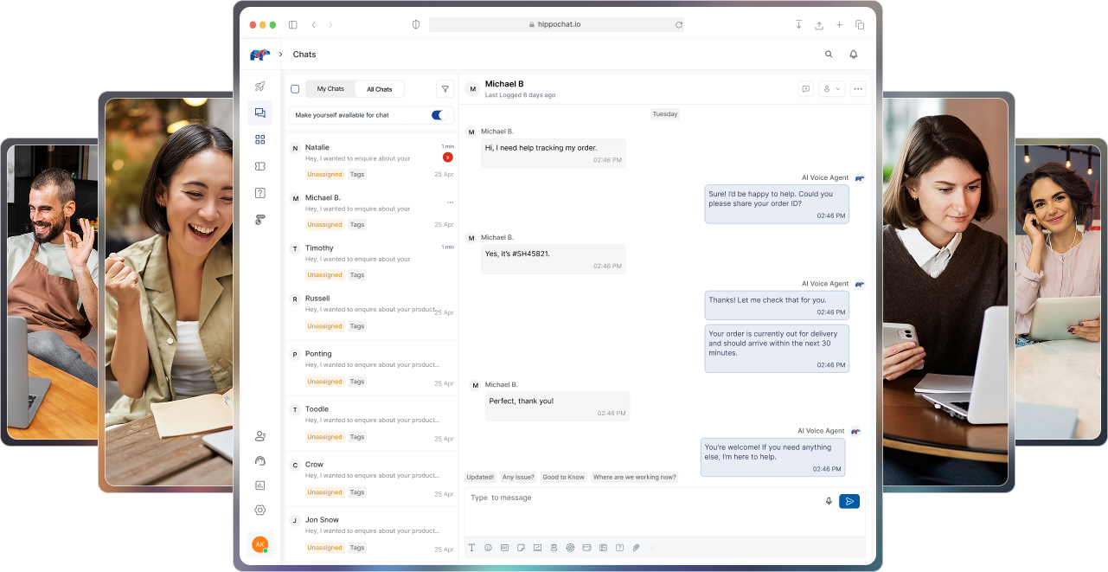Click the question box icon in composer toolbar
This screenshot has height=572, width=1108.
(x=619, y=548)
